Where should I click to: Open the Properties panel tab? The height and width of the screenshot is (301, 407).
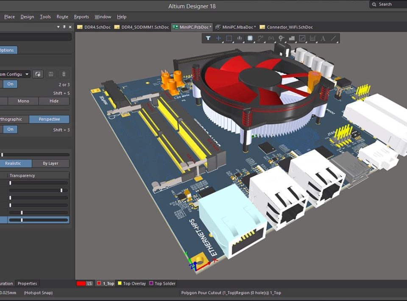coord(27,283)
